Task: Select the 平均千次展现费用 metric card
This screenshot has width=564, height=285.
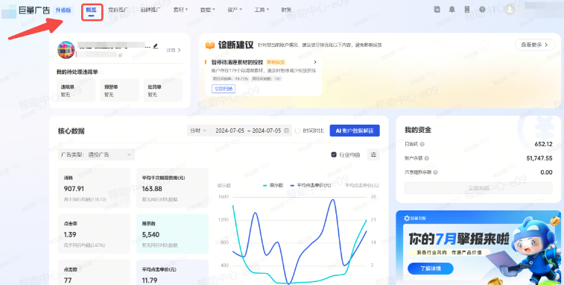Action: (x=172, y=188)
